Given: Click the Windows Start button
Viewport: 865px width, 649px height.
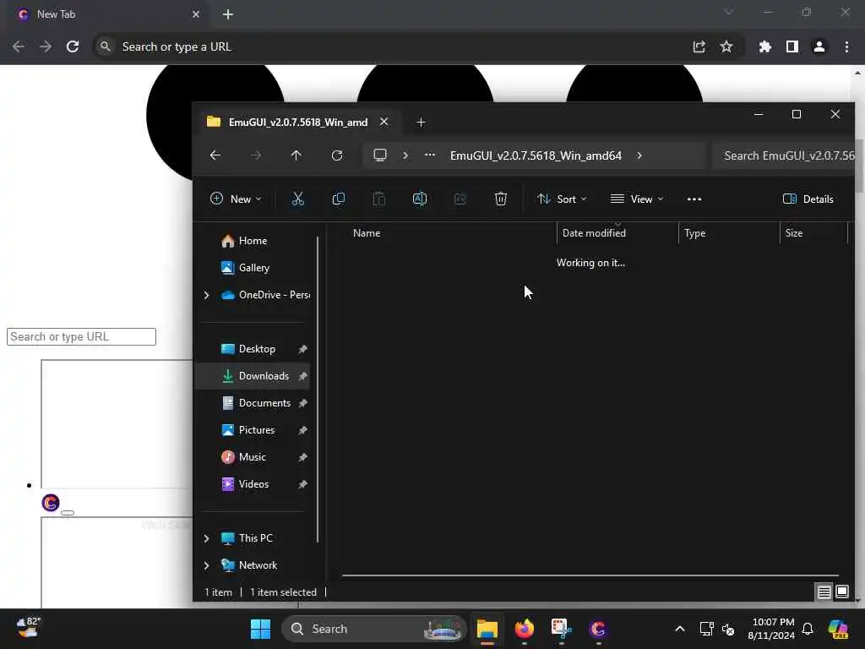Looking at the screenshot, I should [x=260, y=629].
